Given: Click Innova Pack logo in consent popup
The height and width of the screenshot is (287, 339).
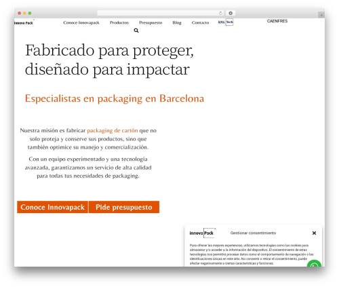Looking at the screenshot, I should [202, 233].
